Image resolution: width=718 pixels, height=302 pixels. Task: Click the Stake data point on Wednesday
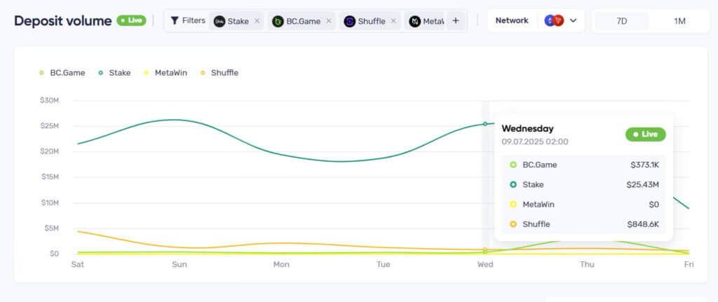click(485, 124)
